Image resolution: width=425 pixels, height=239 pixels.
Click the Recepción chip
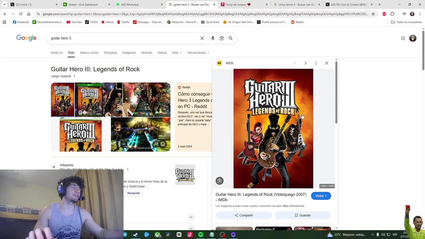click(x=133, y=193)
